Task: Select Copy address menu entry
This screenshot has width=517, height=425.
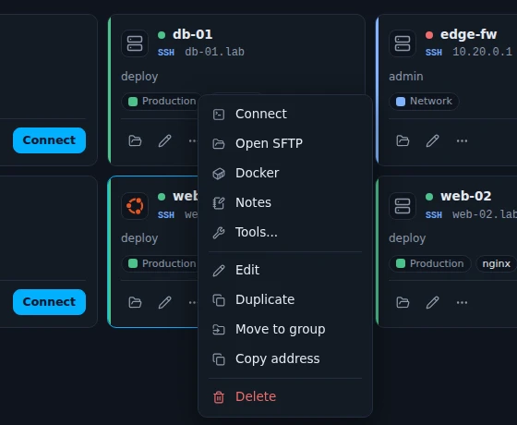Action: pos(285,359)
